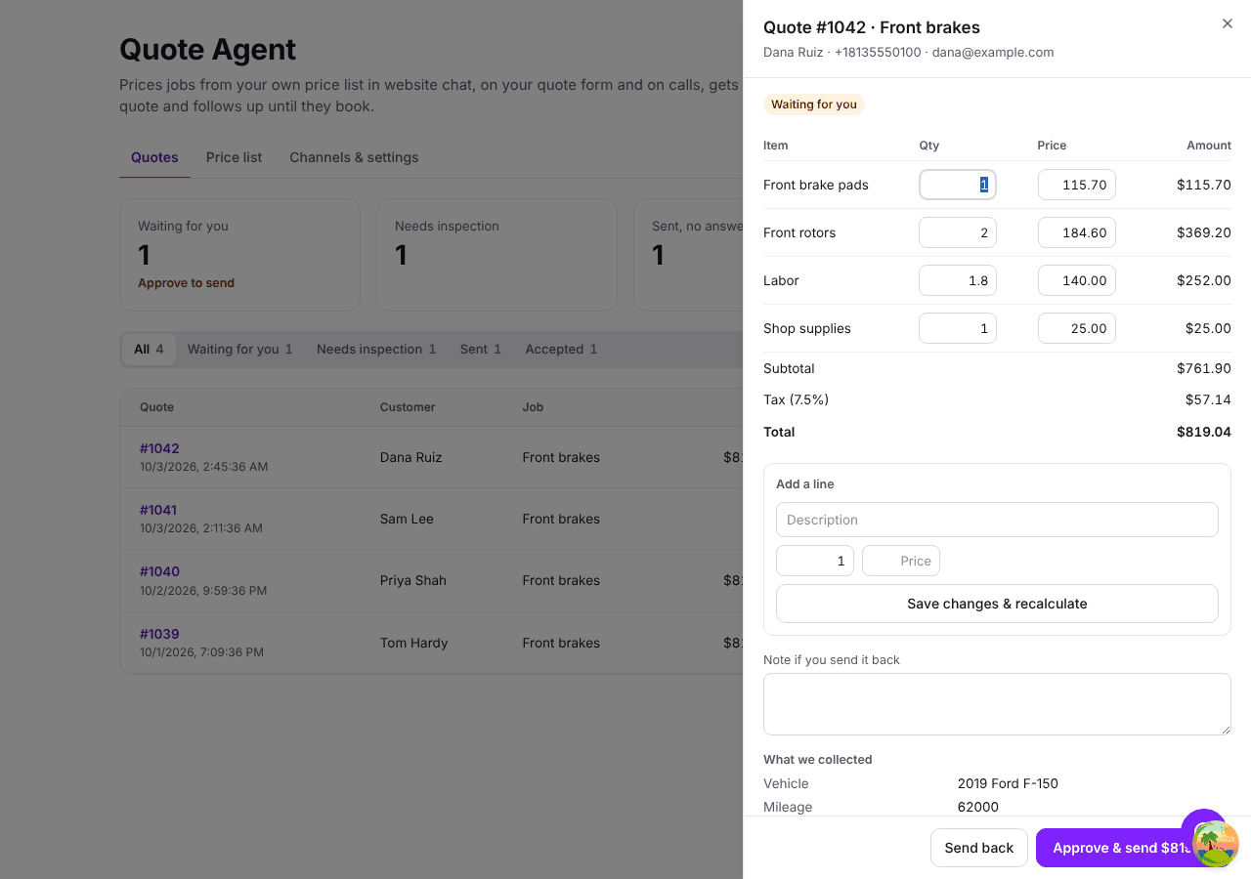1251x879 pixels.
Task: Edit Labor quantity field
Action: point(958,280)
